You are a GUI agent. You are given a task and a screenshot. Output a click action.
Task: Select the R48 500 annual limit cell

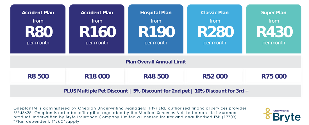156,76
